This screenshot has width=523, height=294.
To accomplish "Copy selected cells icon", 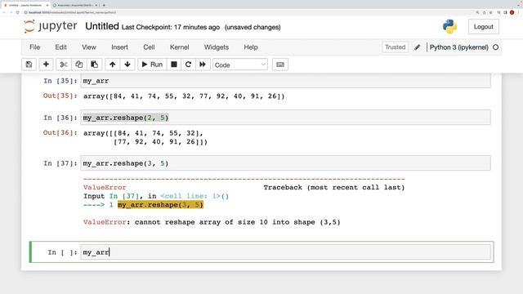I will 78,65.
